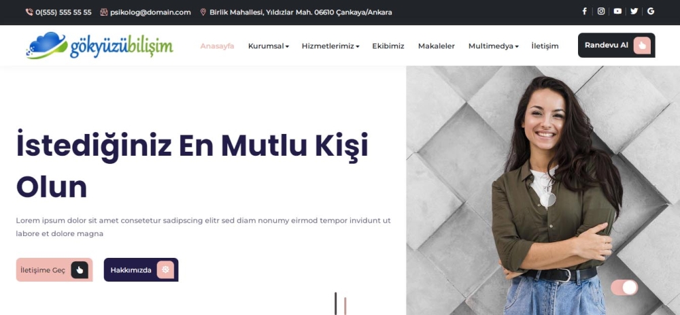Expand the Kurumsal dropdown menu
680x315 pixels.
[x=269, y=46]
